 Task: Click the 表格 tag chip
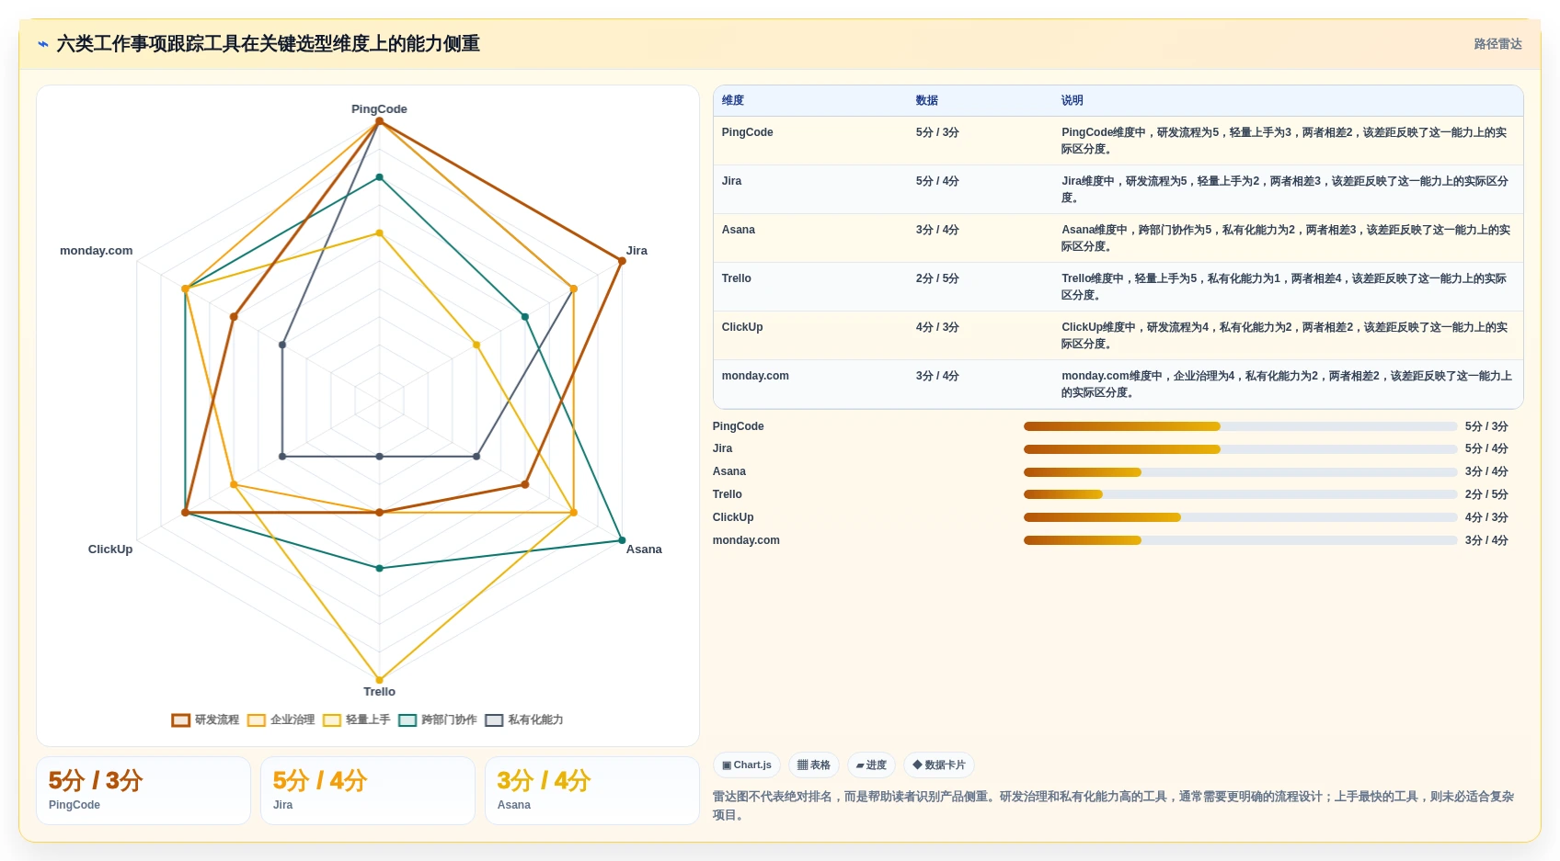pos(814,765)
